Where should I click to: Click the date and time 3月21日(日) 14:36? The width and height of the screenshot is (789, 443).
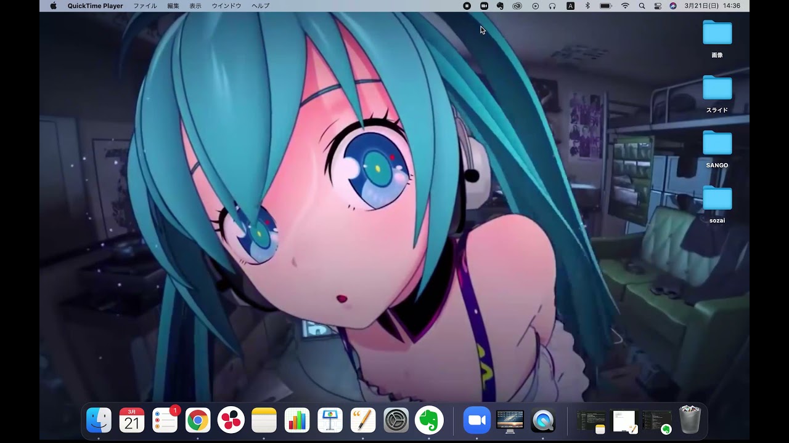coord(712,6)
